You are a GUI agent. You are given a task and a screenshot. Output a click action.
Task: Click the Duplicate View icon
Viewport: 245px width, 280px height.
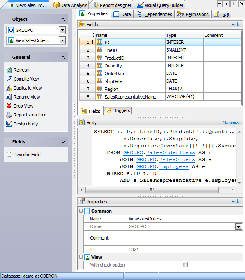[x=9, y=88]
